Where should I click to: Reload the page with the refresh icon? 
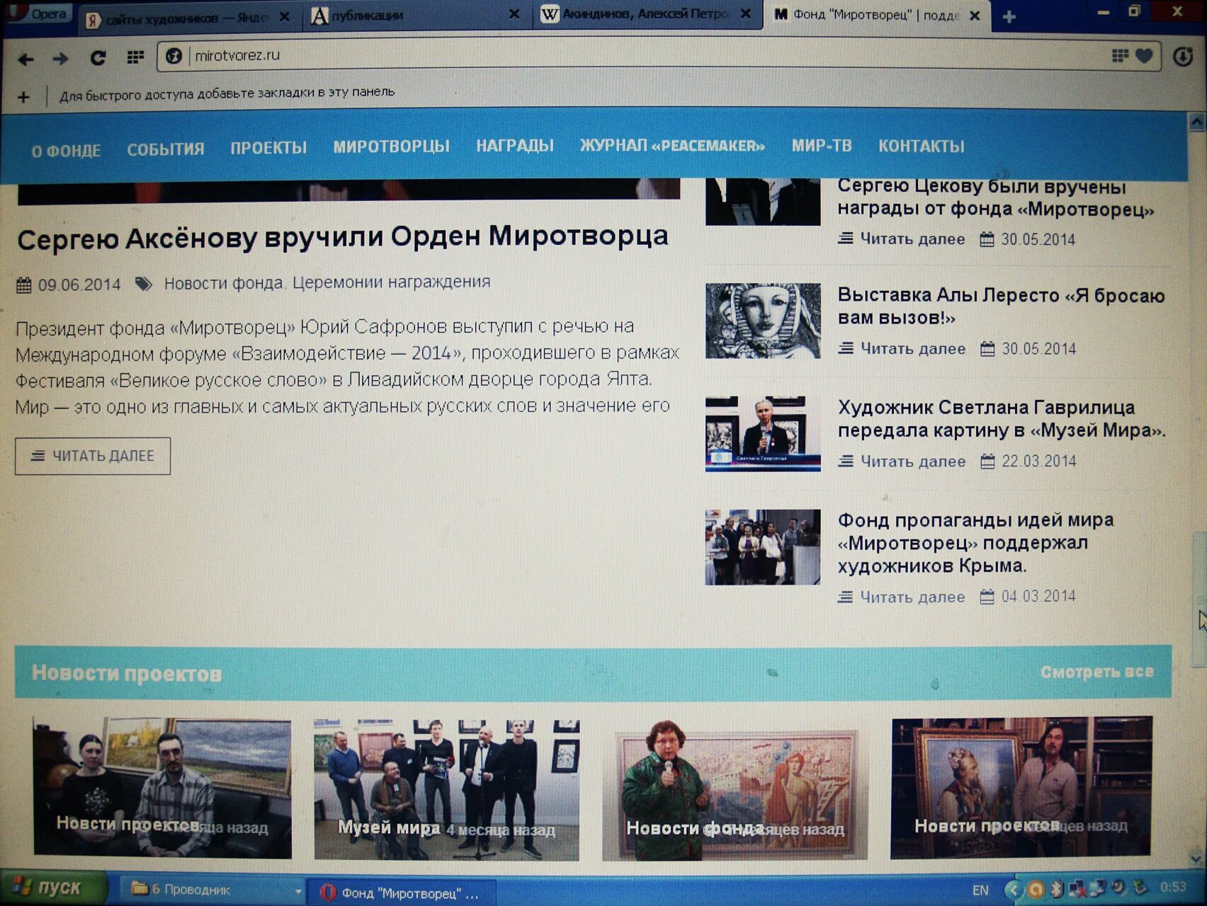click(x=98, y=58)
